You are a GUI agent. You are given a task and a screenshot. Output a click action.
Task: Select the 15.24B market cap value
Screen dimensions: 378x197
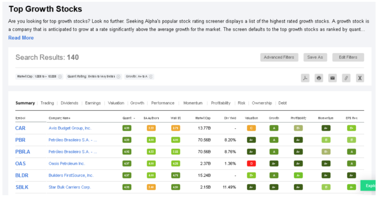204,175
